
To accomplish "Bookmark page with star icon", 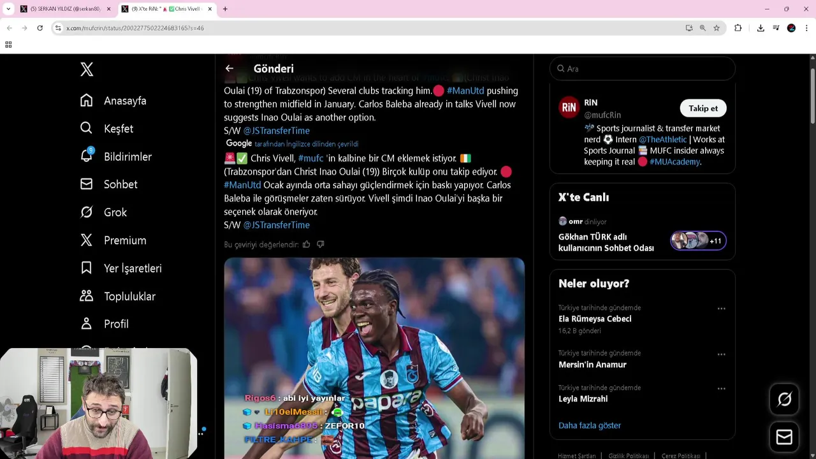I will (717, 28).
